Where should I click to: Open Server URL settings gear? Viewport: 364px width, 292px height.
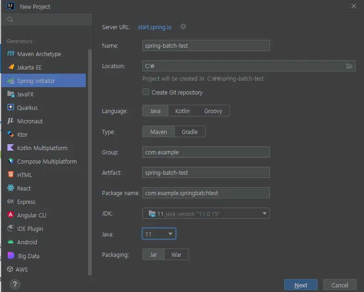[183, 27]
